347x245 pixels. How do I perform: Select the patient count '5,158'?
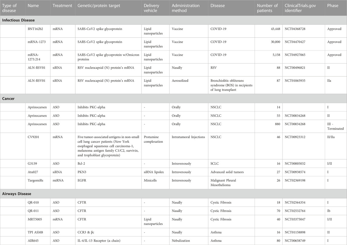pyautogui.click(x=276, y=55)
